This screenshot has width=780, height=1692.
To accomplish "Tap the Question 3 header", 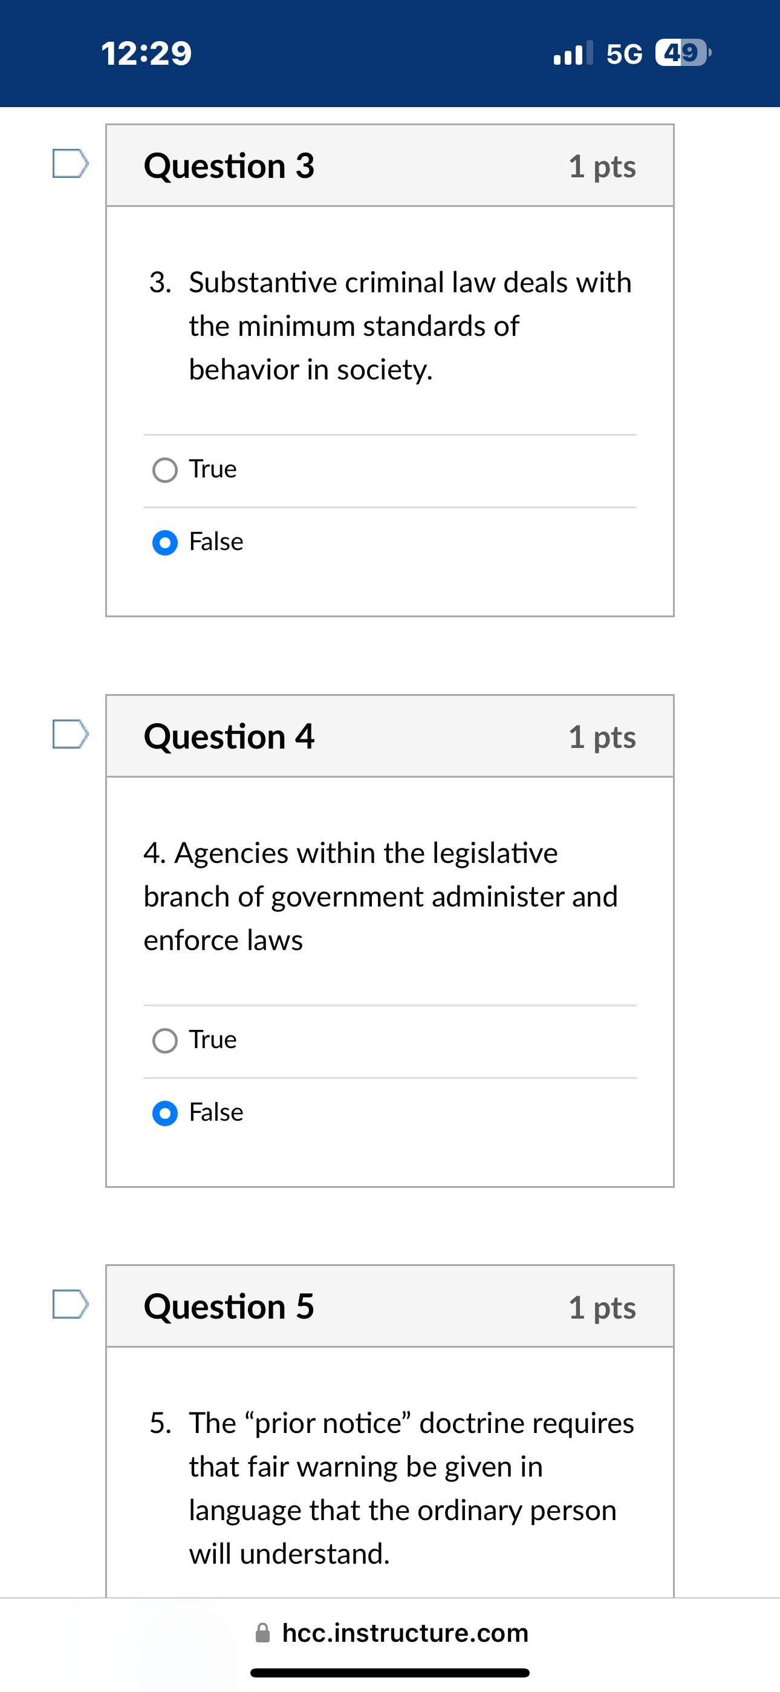I will [229, 166].
